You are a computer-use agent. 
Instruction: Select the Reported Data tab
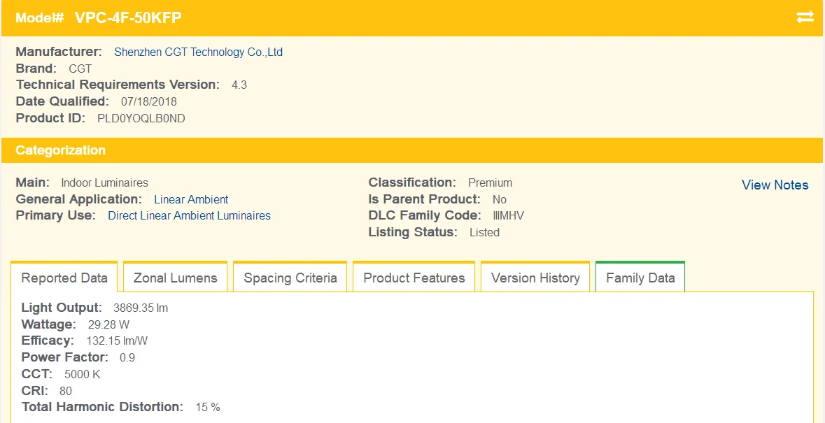[64, 278]
